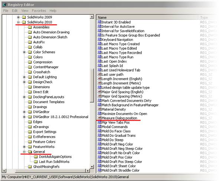This screenshot has height=181, width=219.
Task: Select the Document Templates key
Action: click(49, 102)
